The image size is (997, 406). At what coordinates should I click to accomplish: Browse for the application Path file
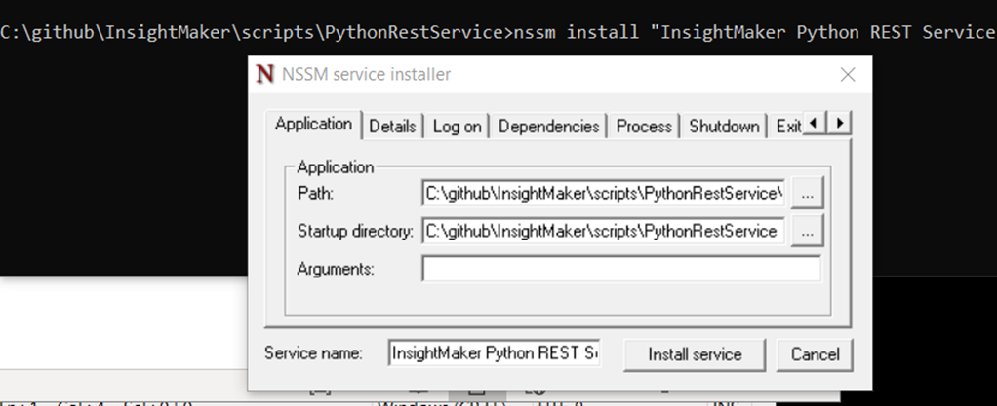pos(807,193)
